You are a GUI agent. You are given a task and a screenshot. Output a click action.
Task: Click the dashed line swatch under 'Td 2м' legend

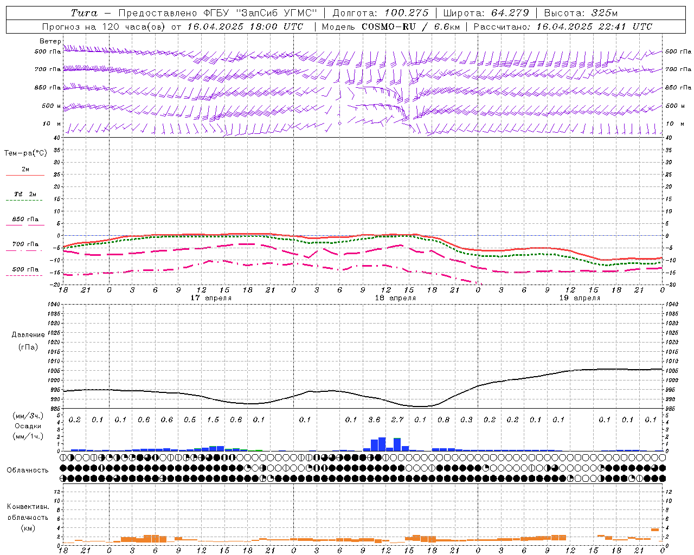tap(24, 200)
